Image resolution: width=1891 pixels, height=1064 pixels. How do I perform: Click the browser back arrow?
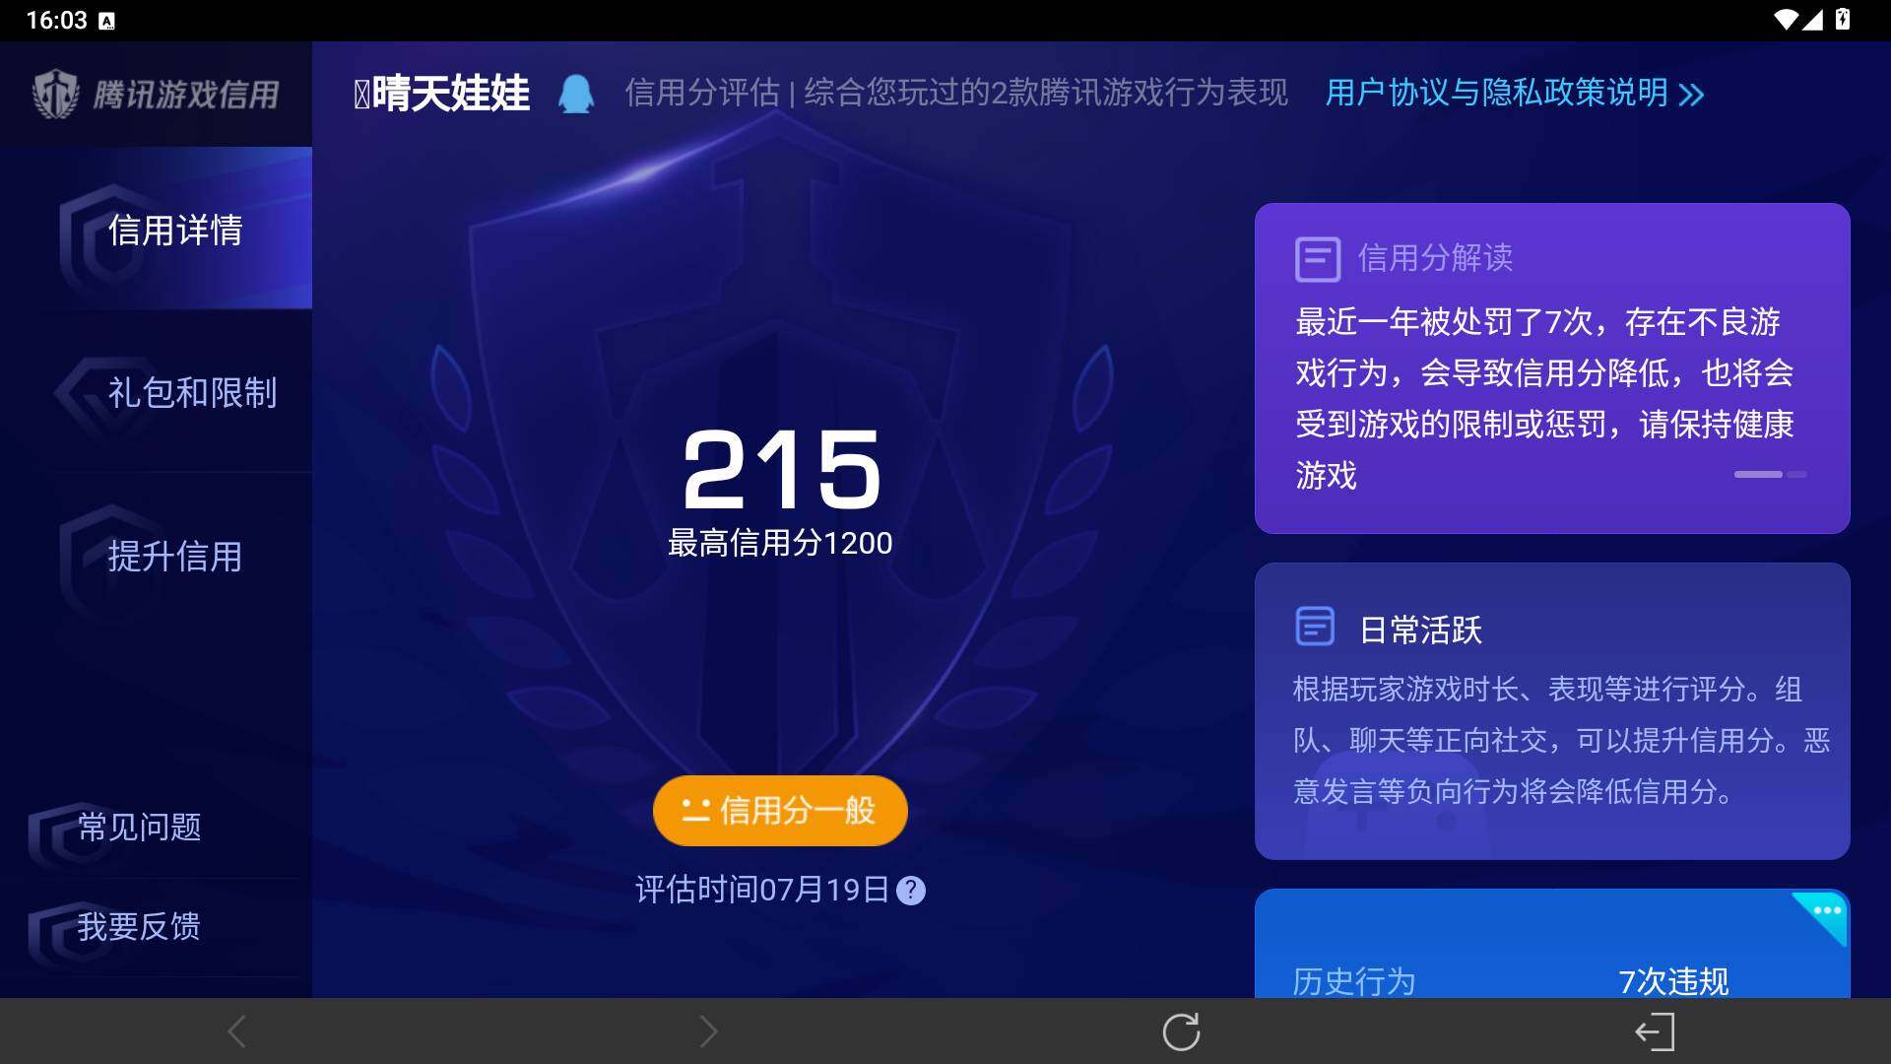pos(236,1031)
